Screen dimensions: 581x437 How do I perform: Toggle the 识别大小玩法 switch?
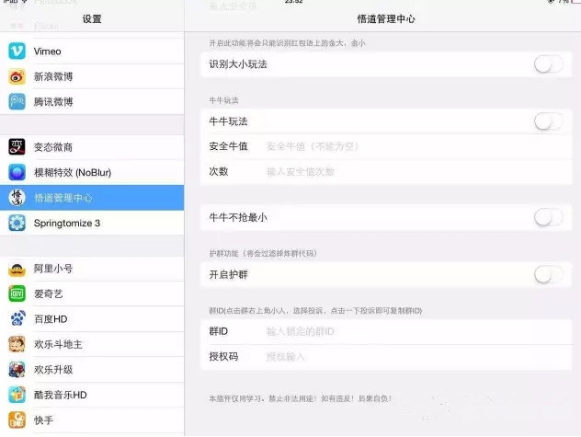549,64
